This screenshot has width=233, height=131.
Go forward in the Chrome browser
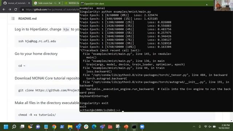point(10,9)
